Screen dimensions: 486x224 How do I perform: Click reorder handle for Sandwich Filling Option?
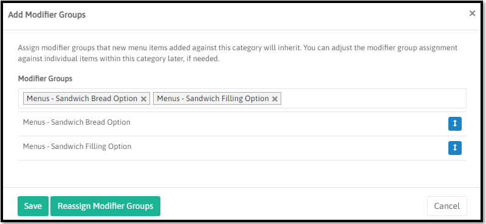click(454, 148)
